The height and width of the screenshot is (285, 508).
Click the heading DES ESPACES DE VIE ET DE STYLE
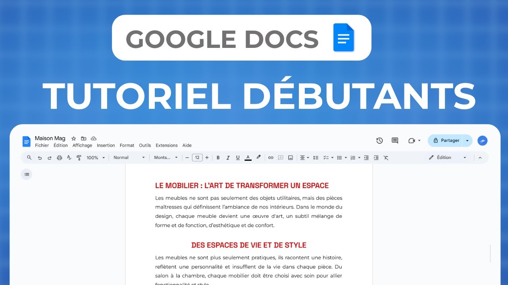(x=249, y=245)
